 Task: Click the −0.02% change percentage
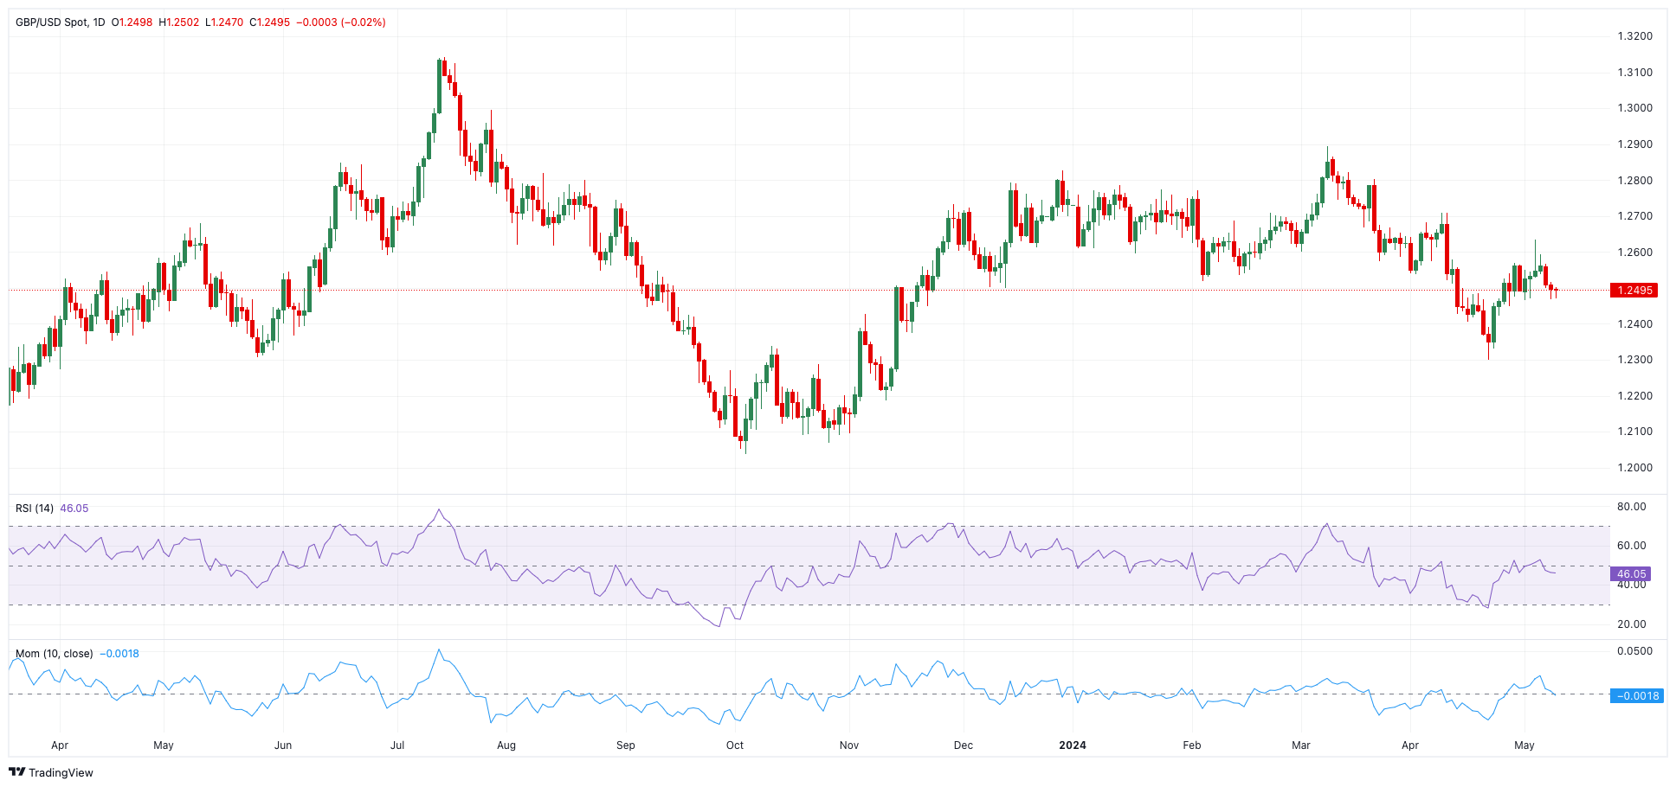point(361,23)
